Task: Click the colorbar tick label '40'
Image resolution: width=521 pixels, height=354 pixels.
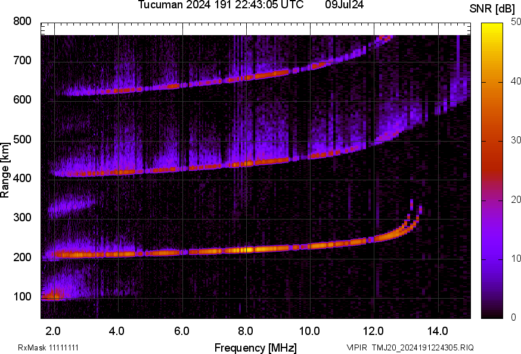Action: click(x=516, y=81)
